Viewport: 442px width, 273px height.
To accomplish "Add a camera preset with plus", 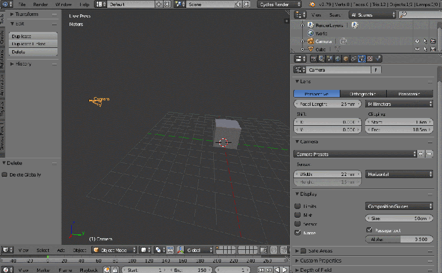I will click(421, 154).
